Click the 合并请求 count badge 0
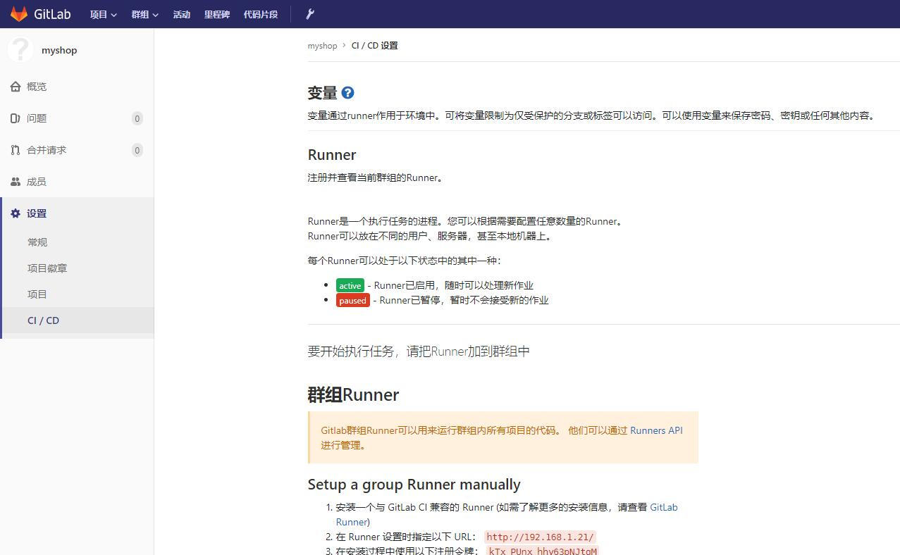This screenshot has height=555, width=900. 137,150
